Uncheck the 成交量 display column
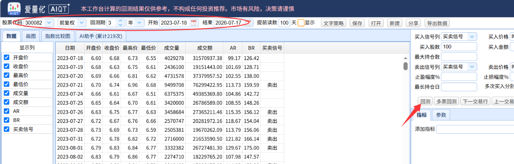 coord(6,93)
